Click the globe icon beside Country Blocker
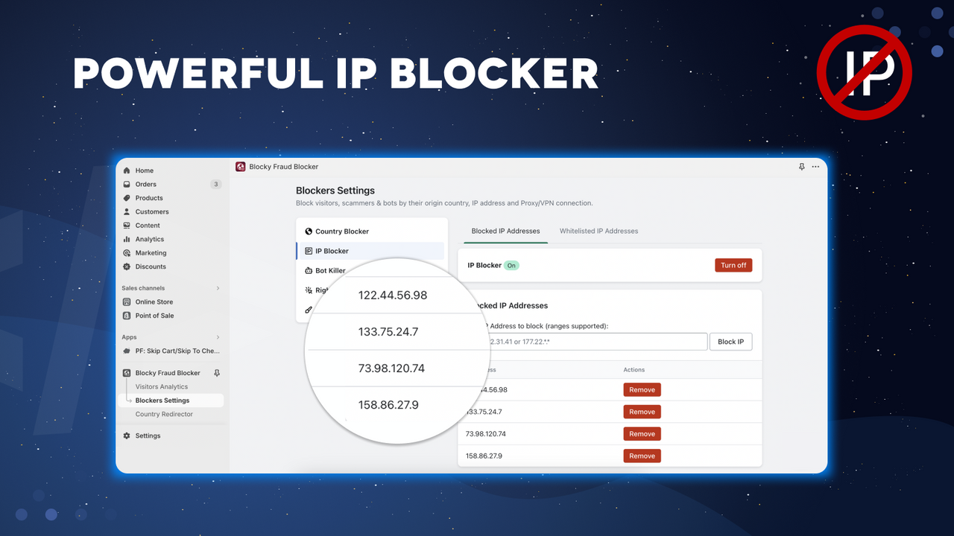The image size is (954, 536). (309, 232)
